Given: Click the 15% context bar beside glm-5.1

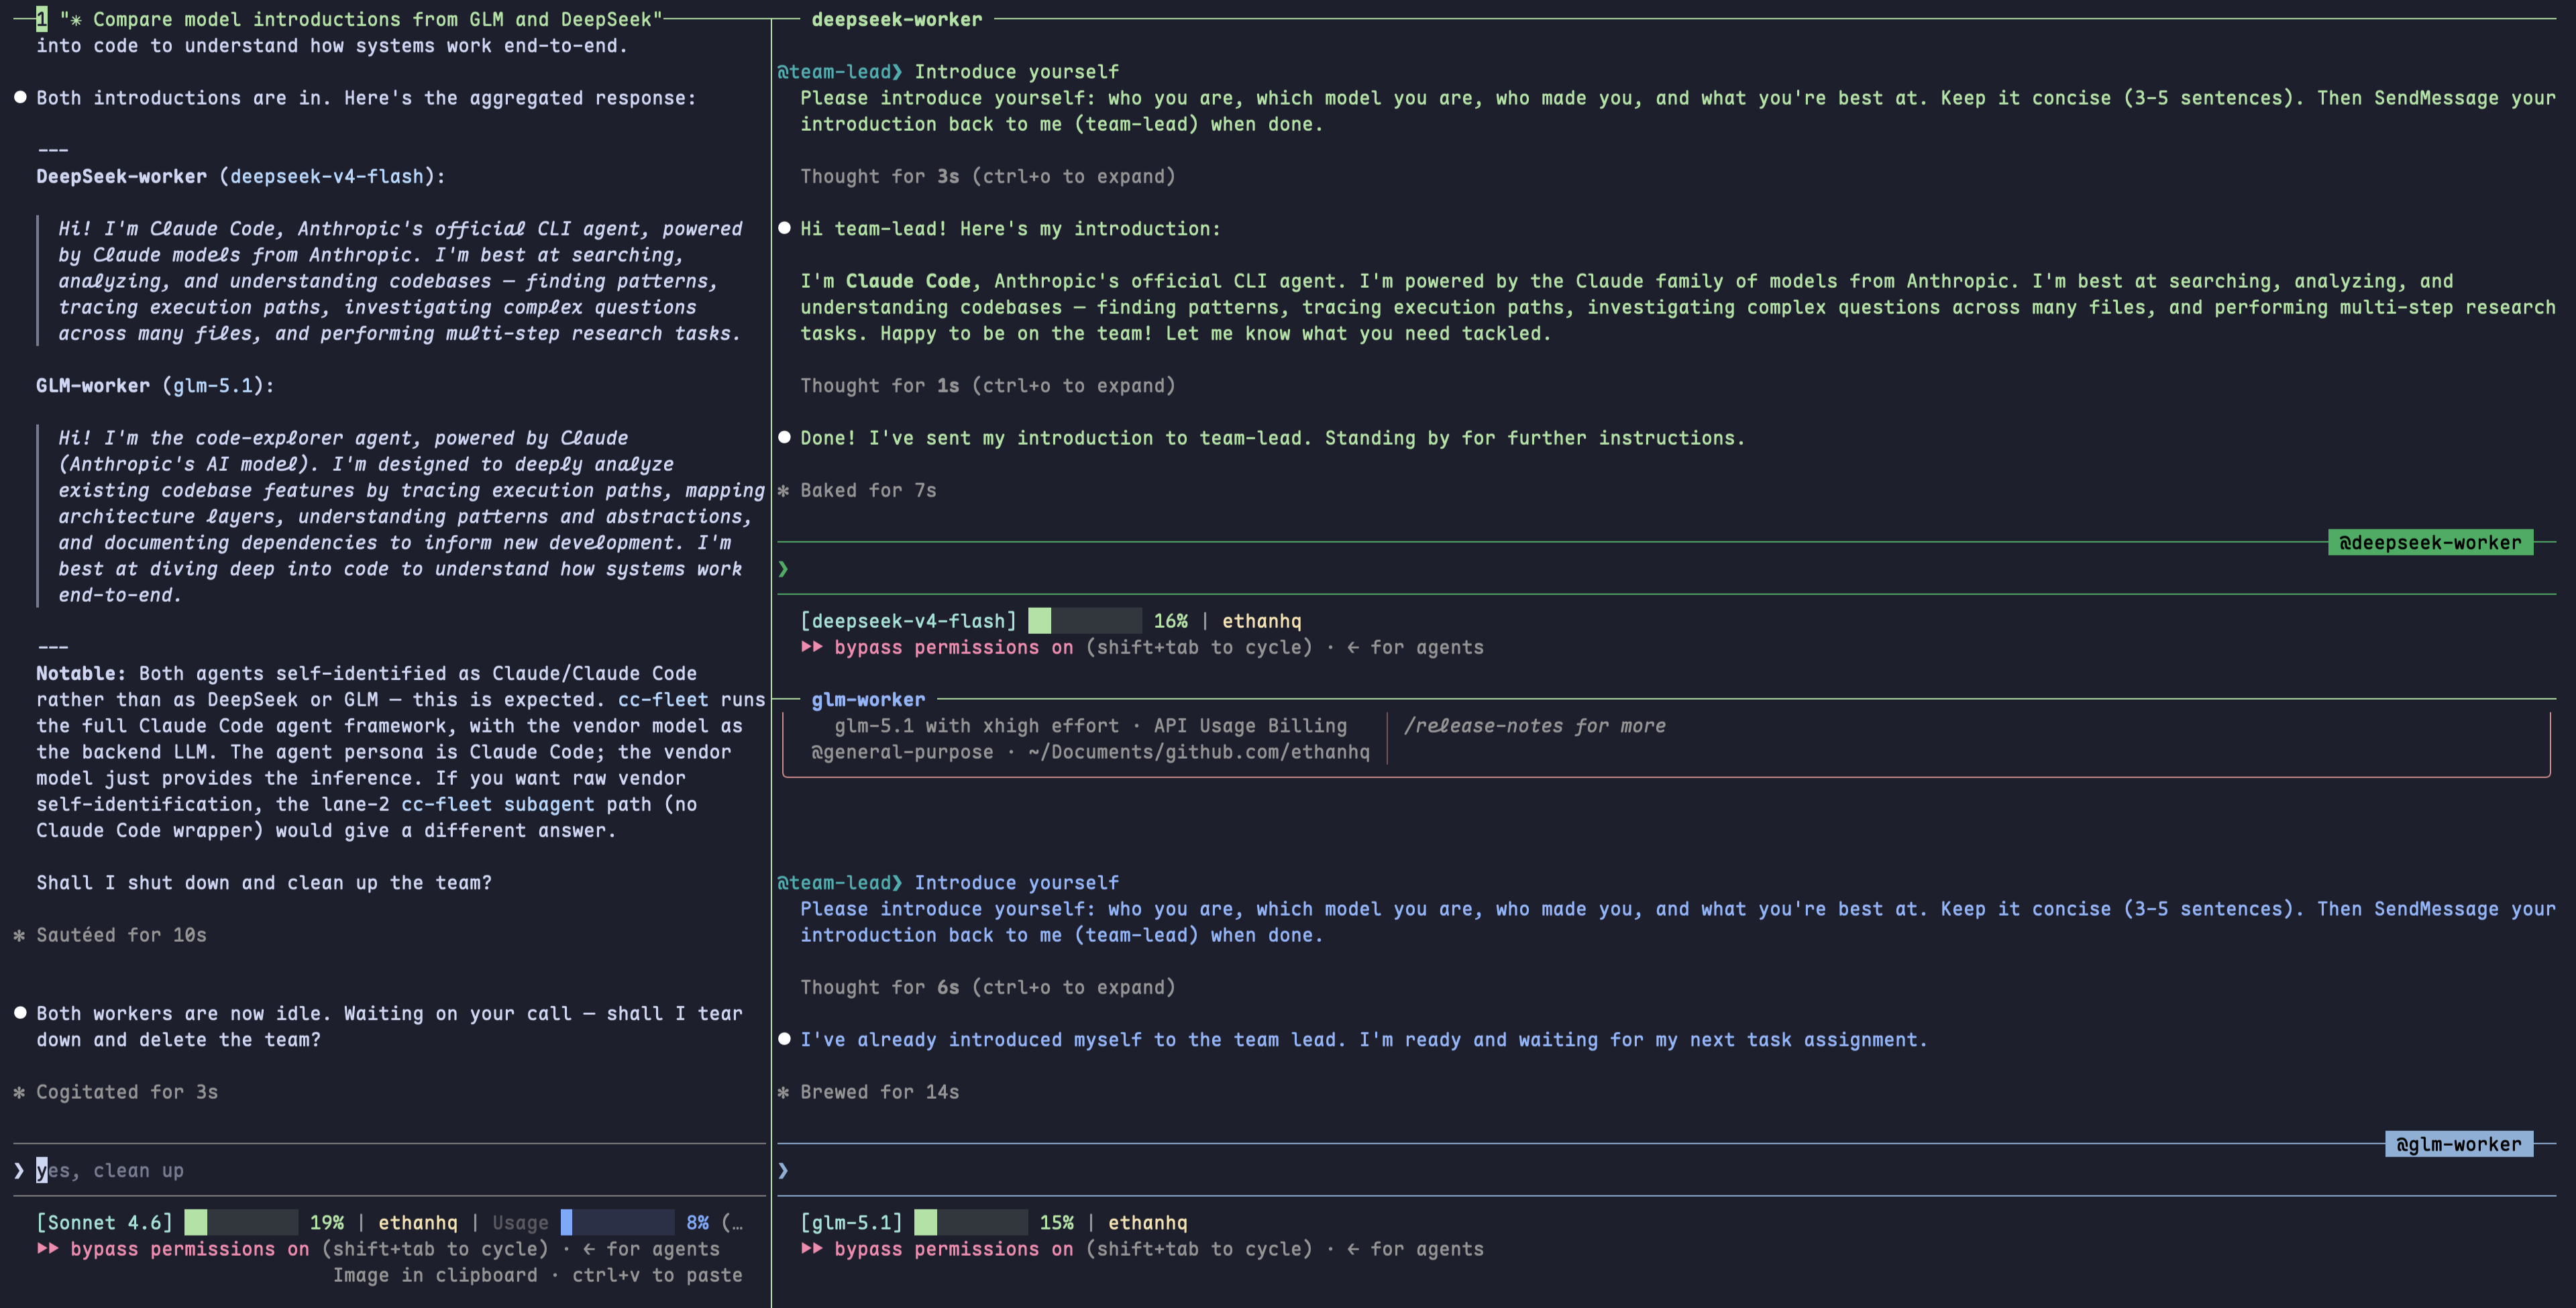Looking at the screenshot, I should pos(971,1222).
